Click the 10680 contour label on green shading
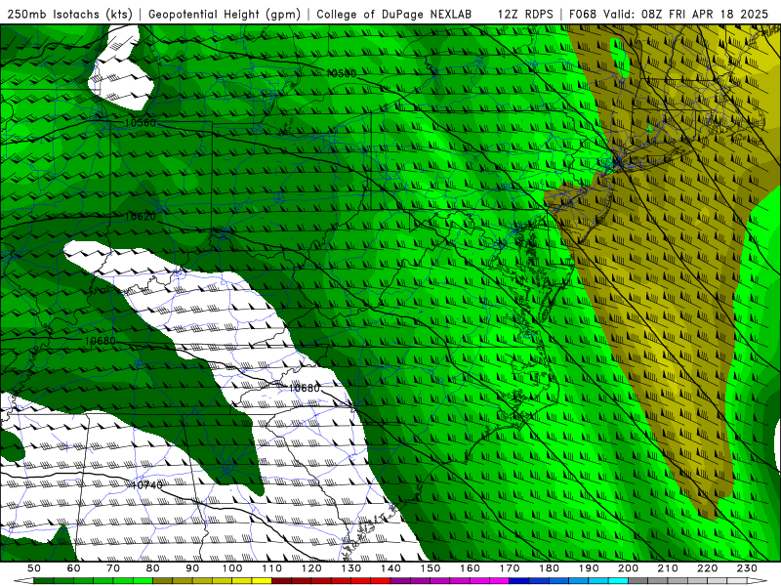The width and height of the screenshot is (781, 586). tap(101, 341)
